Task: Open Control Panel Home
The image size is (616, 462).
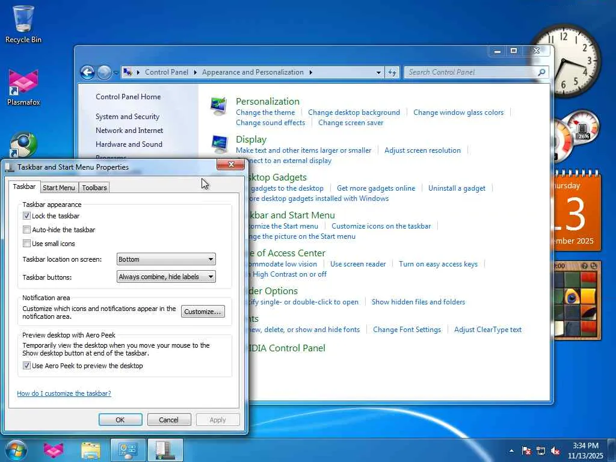Action: point(128,97)
